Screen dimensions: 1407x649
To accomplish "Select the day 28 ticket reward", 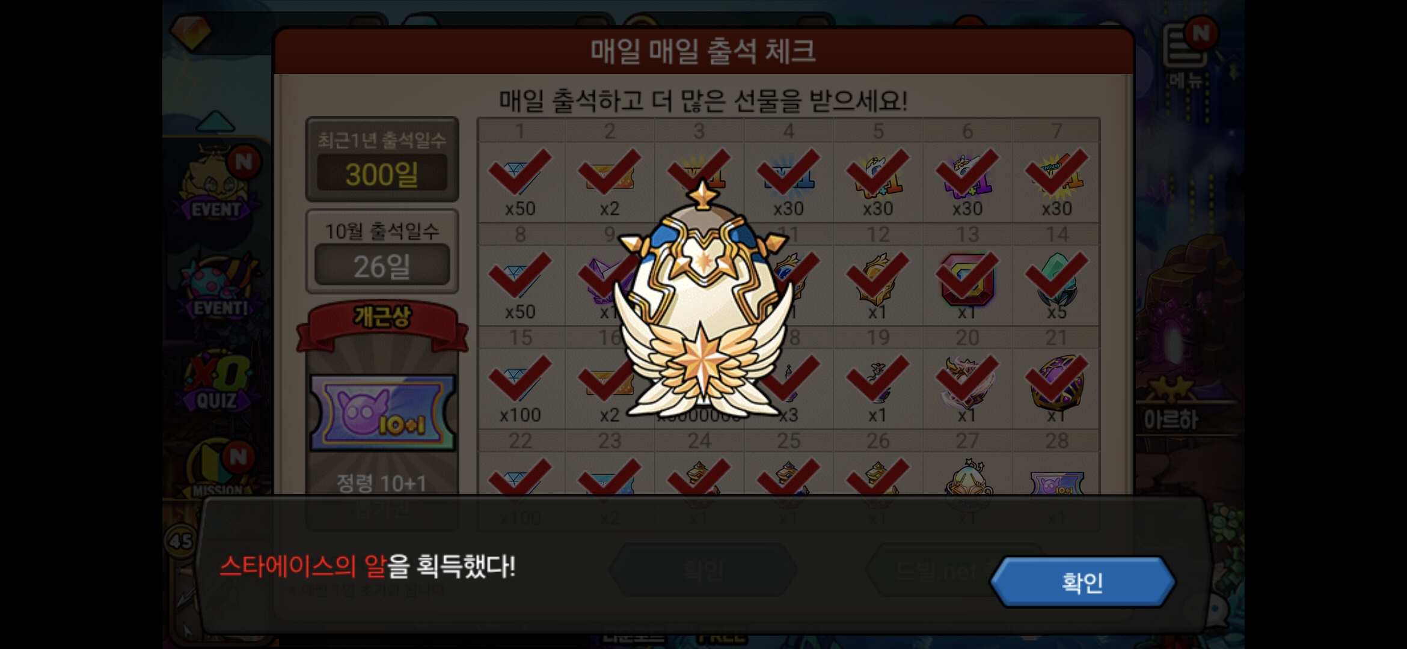I will coord(1056,484).
